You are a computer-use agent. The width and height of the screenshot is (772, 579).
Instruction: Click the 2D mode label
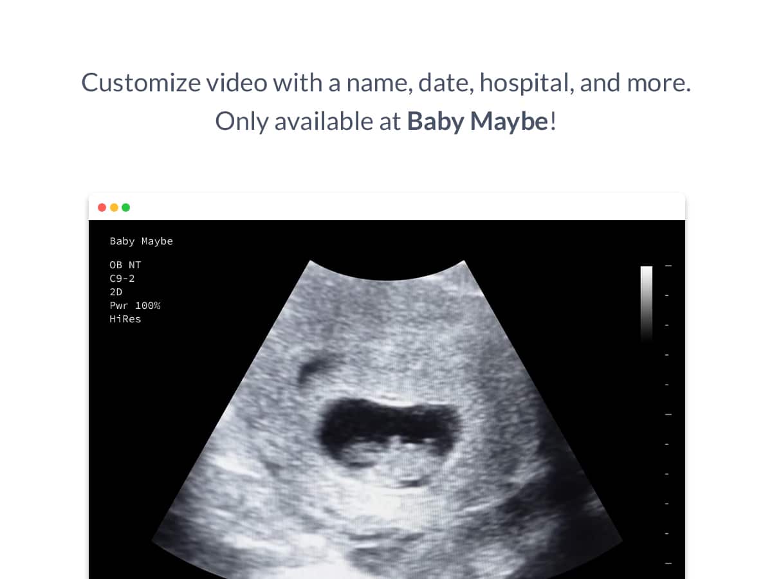(x=116, y=292)
